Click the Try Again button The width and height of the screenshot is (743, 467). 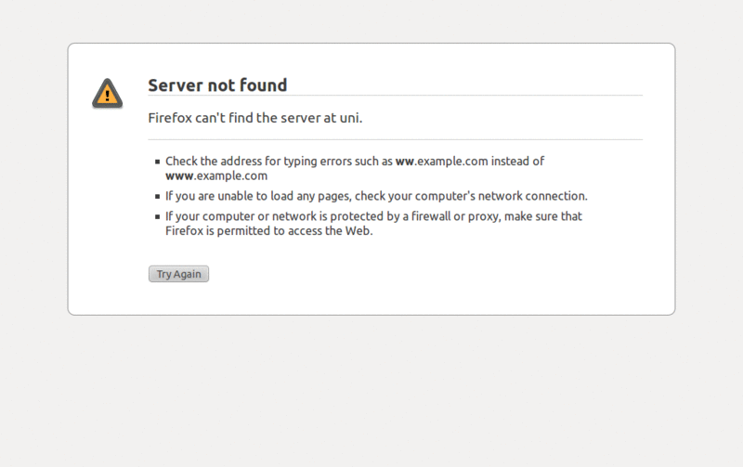(x=178, y=274)
